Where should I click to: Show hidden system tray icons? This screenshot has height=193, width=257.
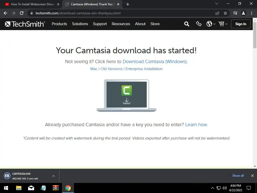click(x=212, y=188)
